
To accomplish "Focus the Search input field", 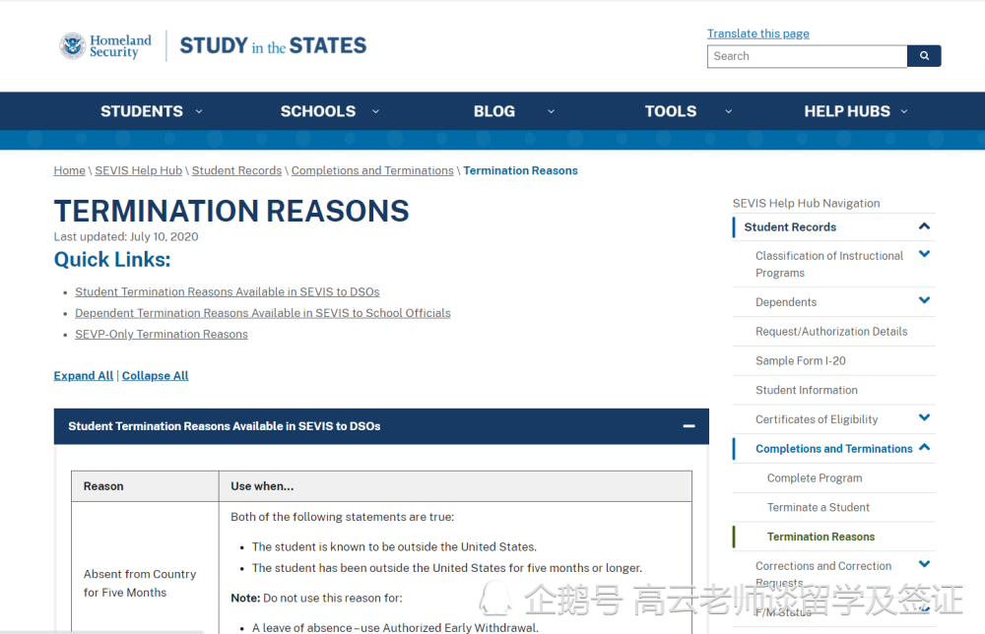I will pos(808,56).
